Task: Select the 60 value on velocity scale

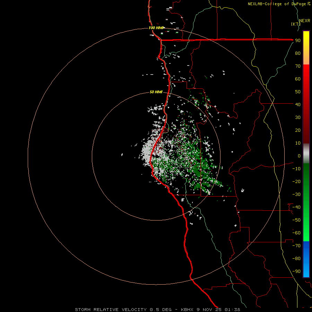Action: (298, 79)
